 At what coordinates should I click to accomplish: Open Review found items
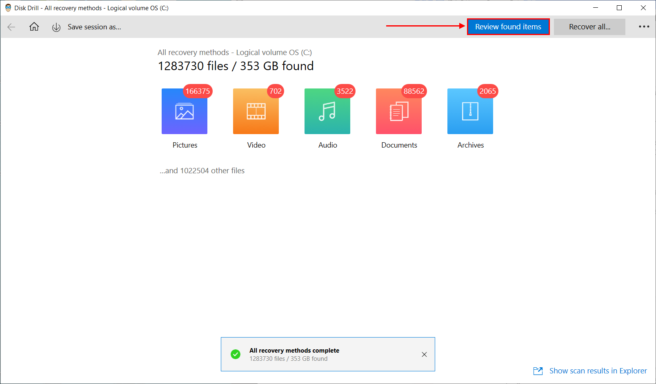pyautogui.click(x=508, y=27)
